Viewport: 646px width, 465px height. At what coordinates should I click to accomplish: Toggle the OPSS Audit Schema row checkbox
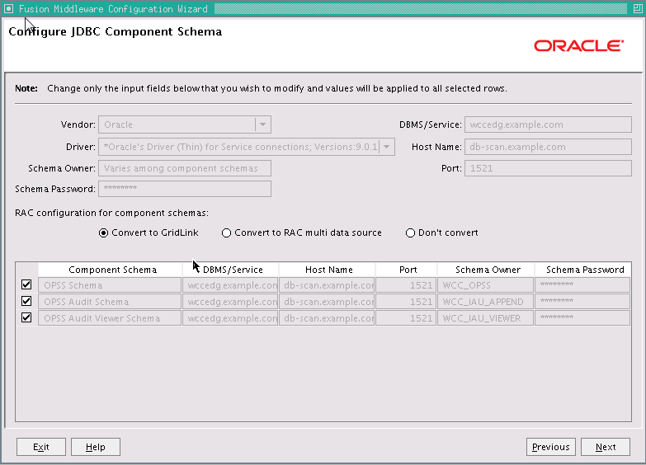point(26,301)
